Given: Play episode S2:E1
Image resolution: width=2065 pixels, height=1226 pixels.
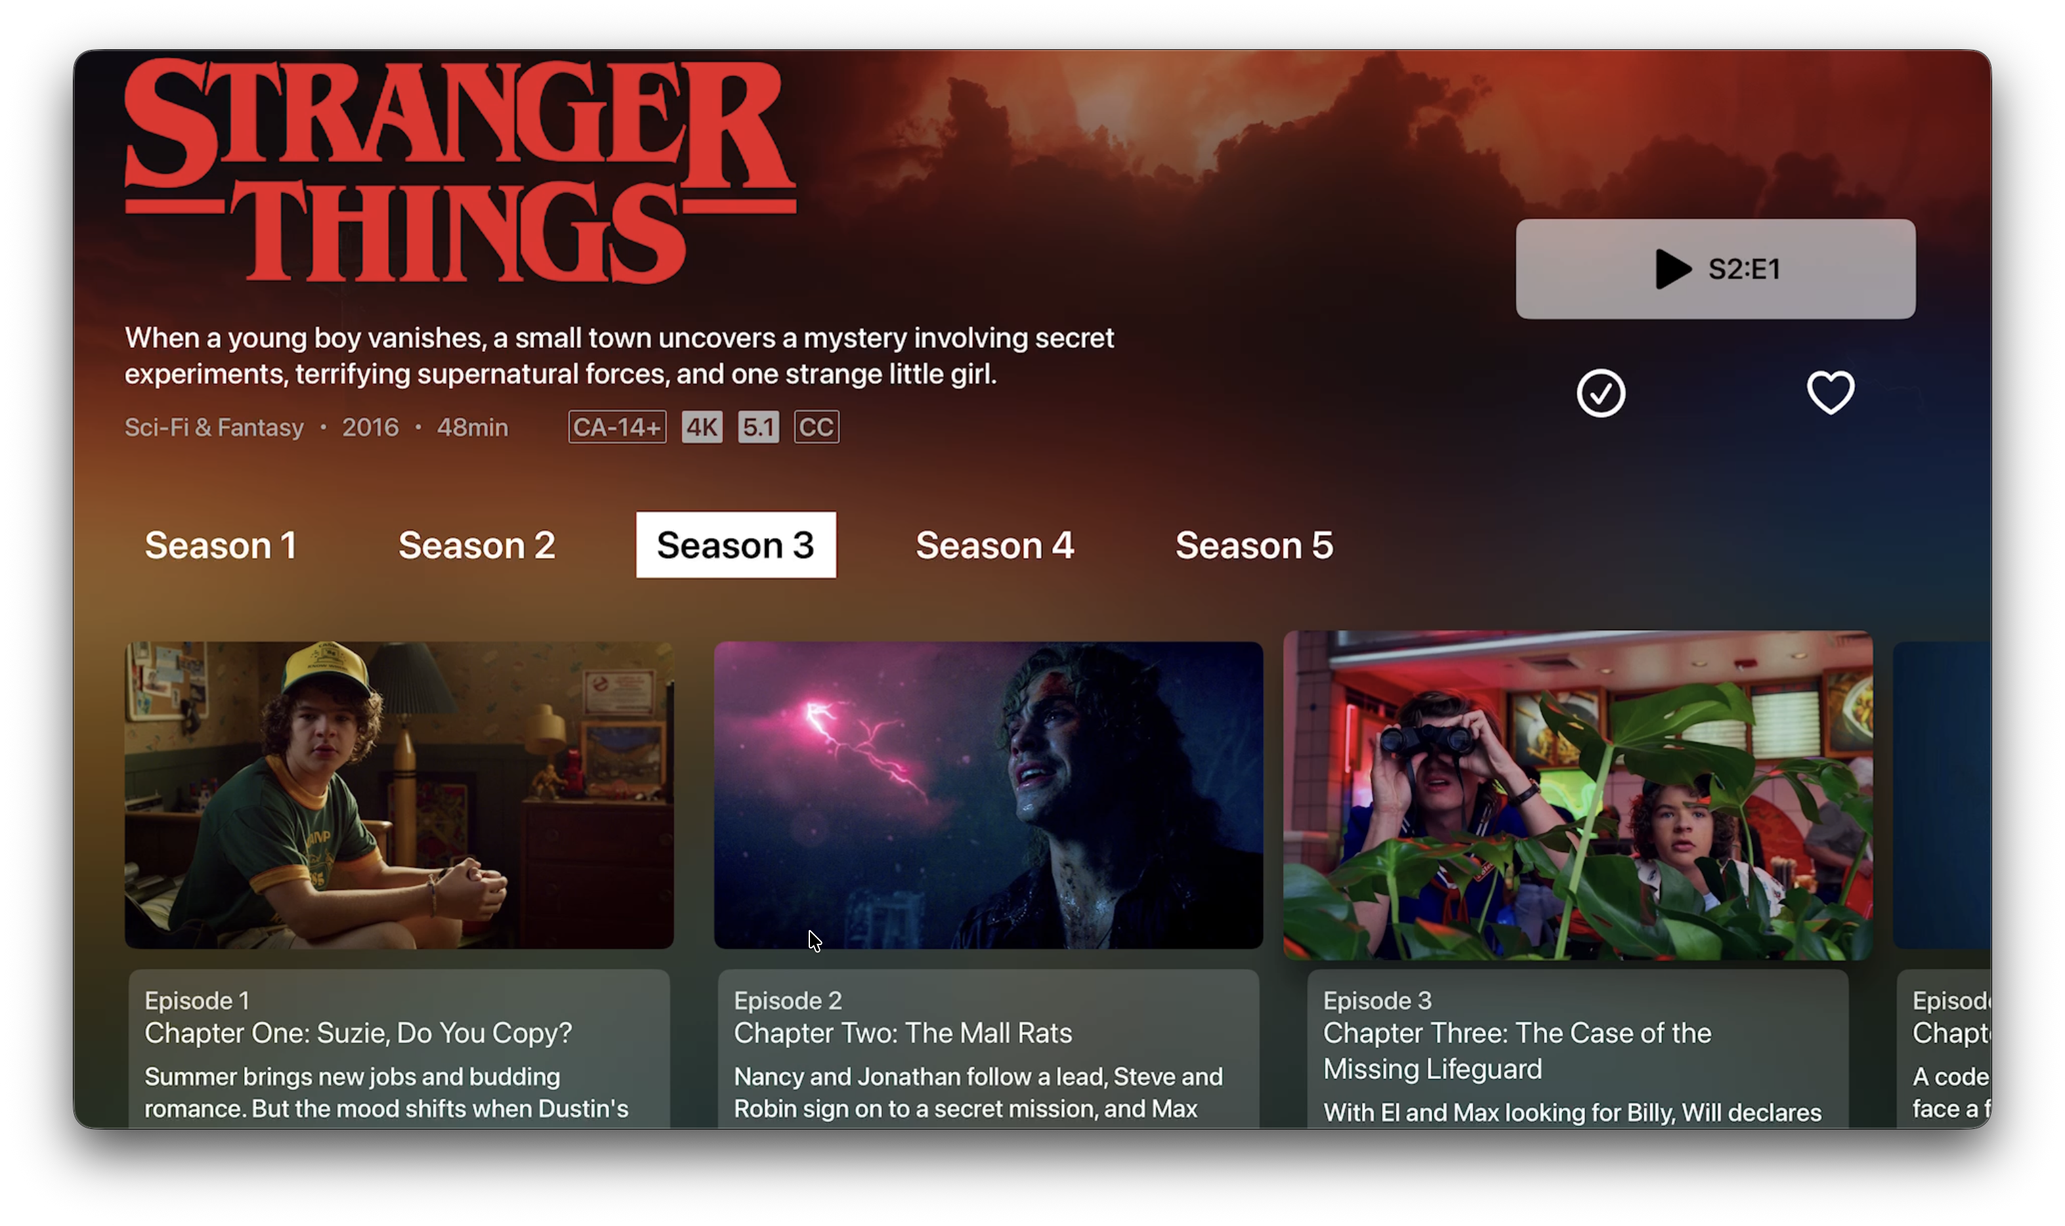Looking at the screenshot, I should click(1714, 268).
